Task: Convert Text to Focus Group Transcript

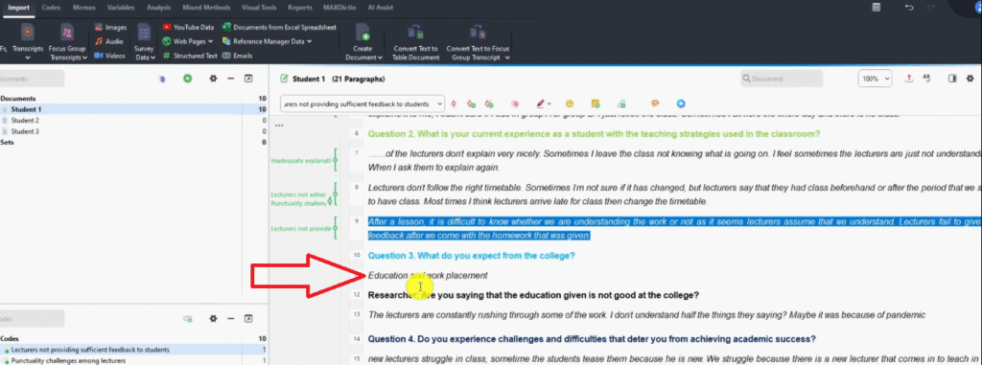Action: point(478,42)
